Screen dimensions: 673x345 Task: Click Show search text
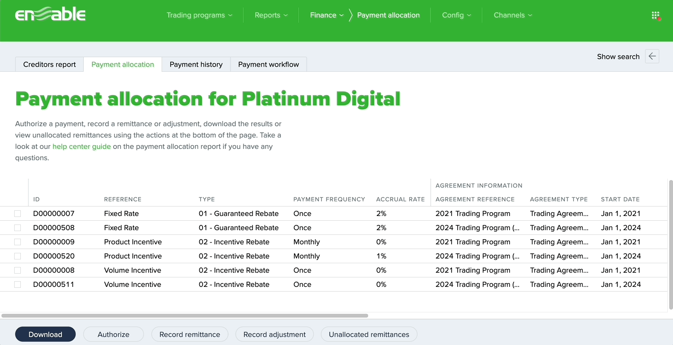tap(618, 56)
